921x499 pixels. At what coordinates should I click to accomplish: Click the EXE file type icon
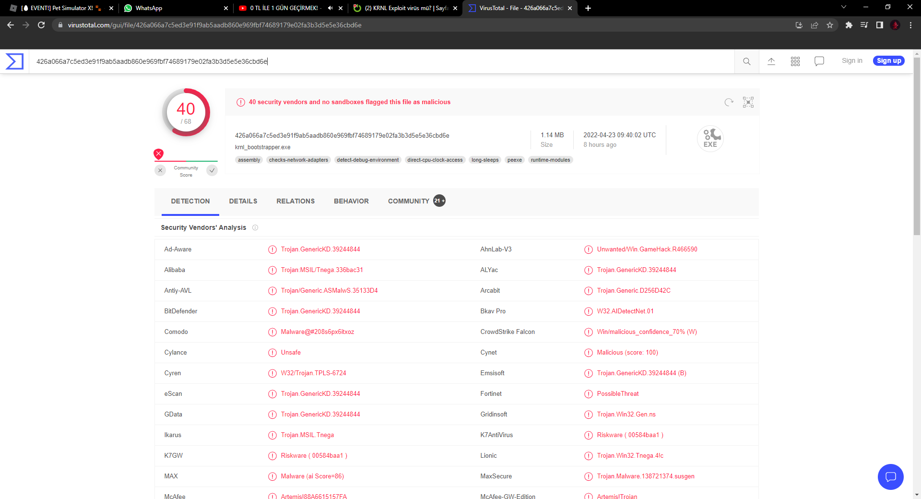point(710,139)
